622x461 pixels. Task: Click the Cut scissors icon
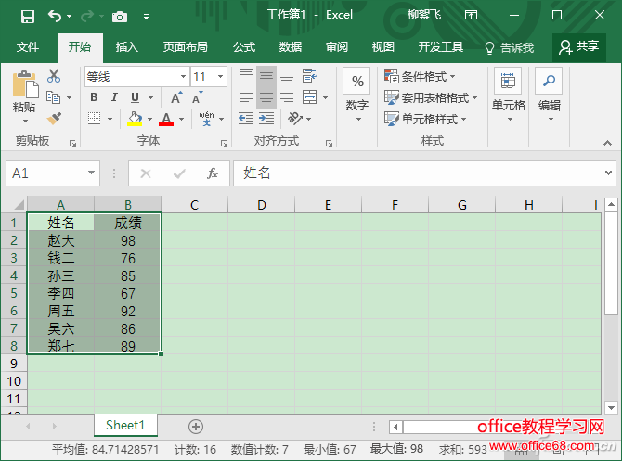click(x=54, y=76)
